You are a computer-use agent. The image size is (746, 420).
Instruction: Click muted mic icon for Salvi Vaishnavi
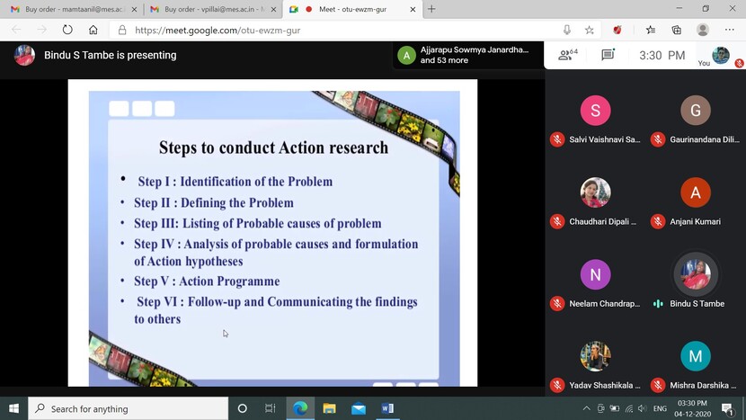(x=557, y=139)
